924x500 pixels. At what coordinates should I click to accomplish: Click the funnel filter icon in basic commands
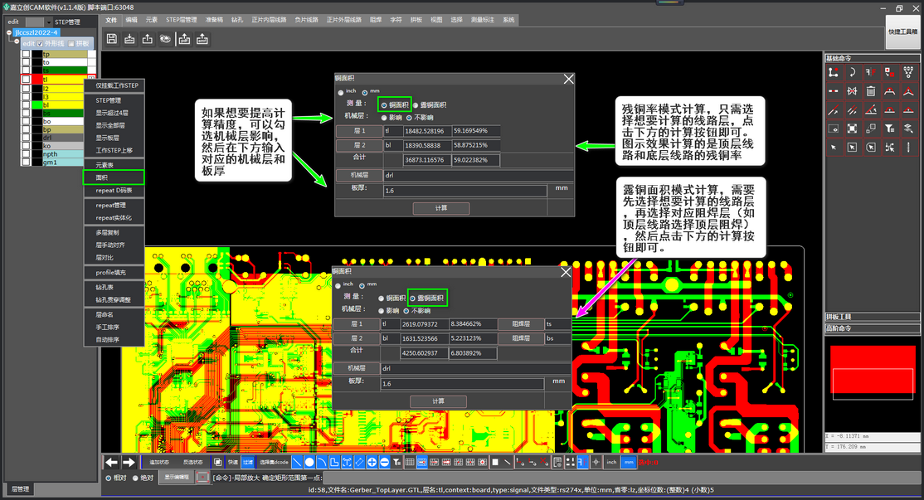coord(888,128)
